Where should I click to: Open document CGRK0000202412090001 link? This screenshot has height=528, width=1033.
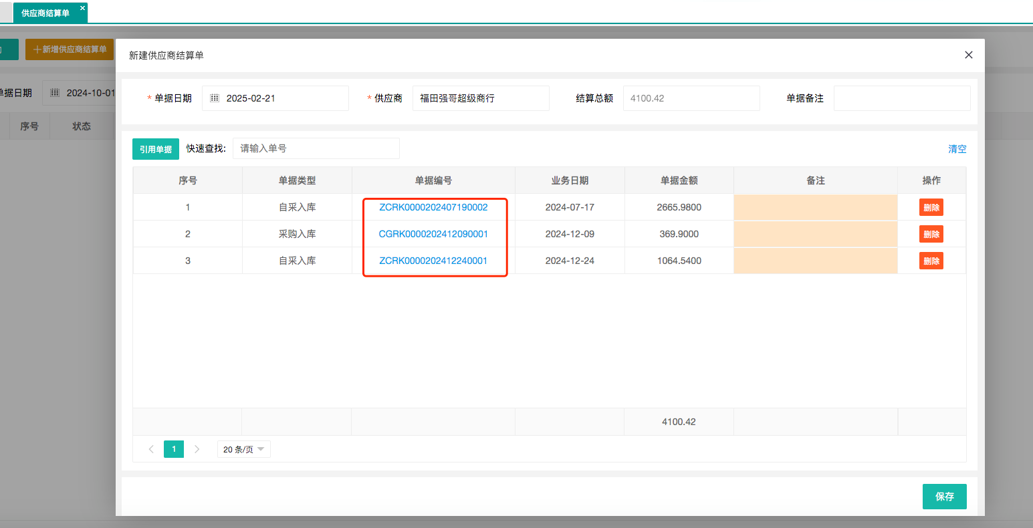click(x=433, y=234)
